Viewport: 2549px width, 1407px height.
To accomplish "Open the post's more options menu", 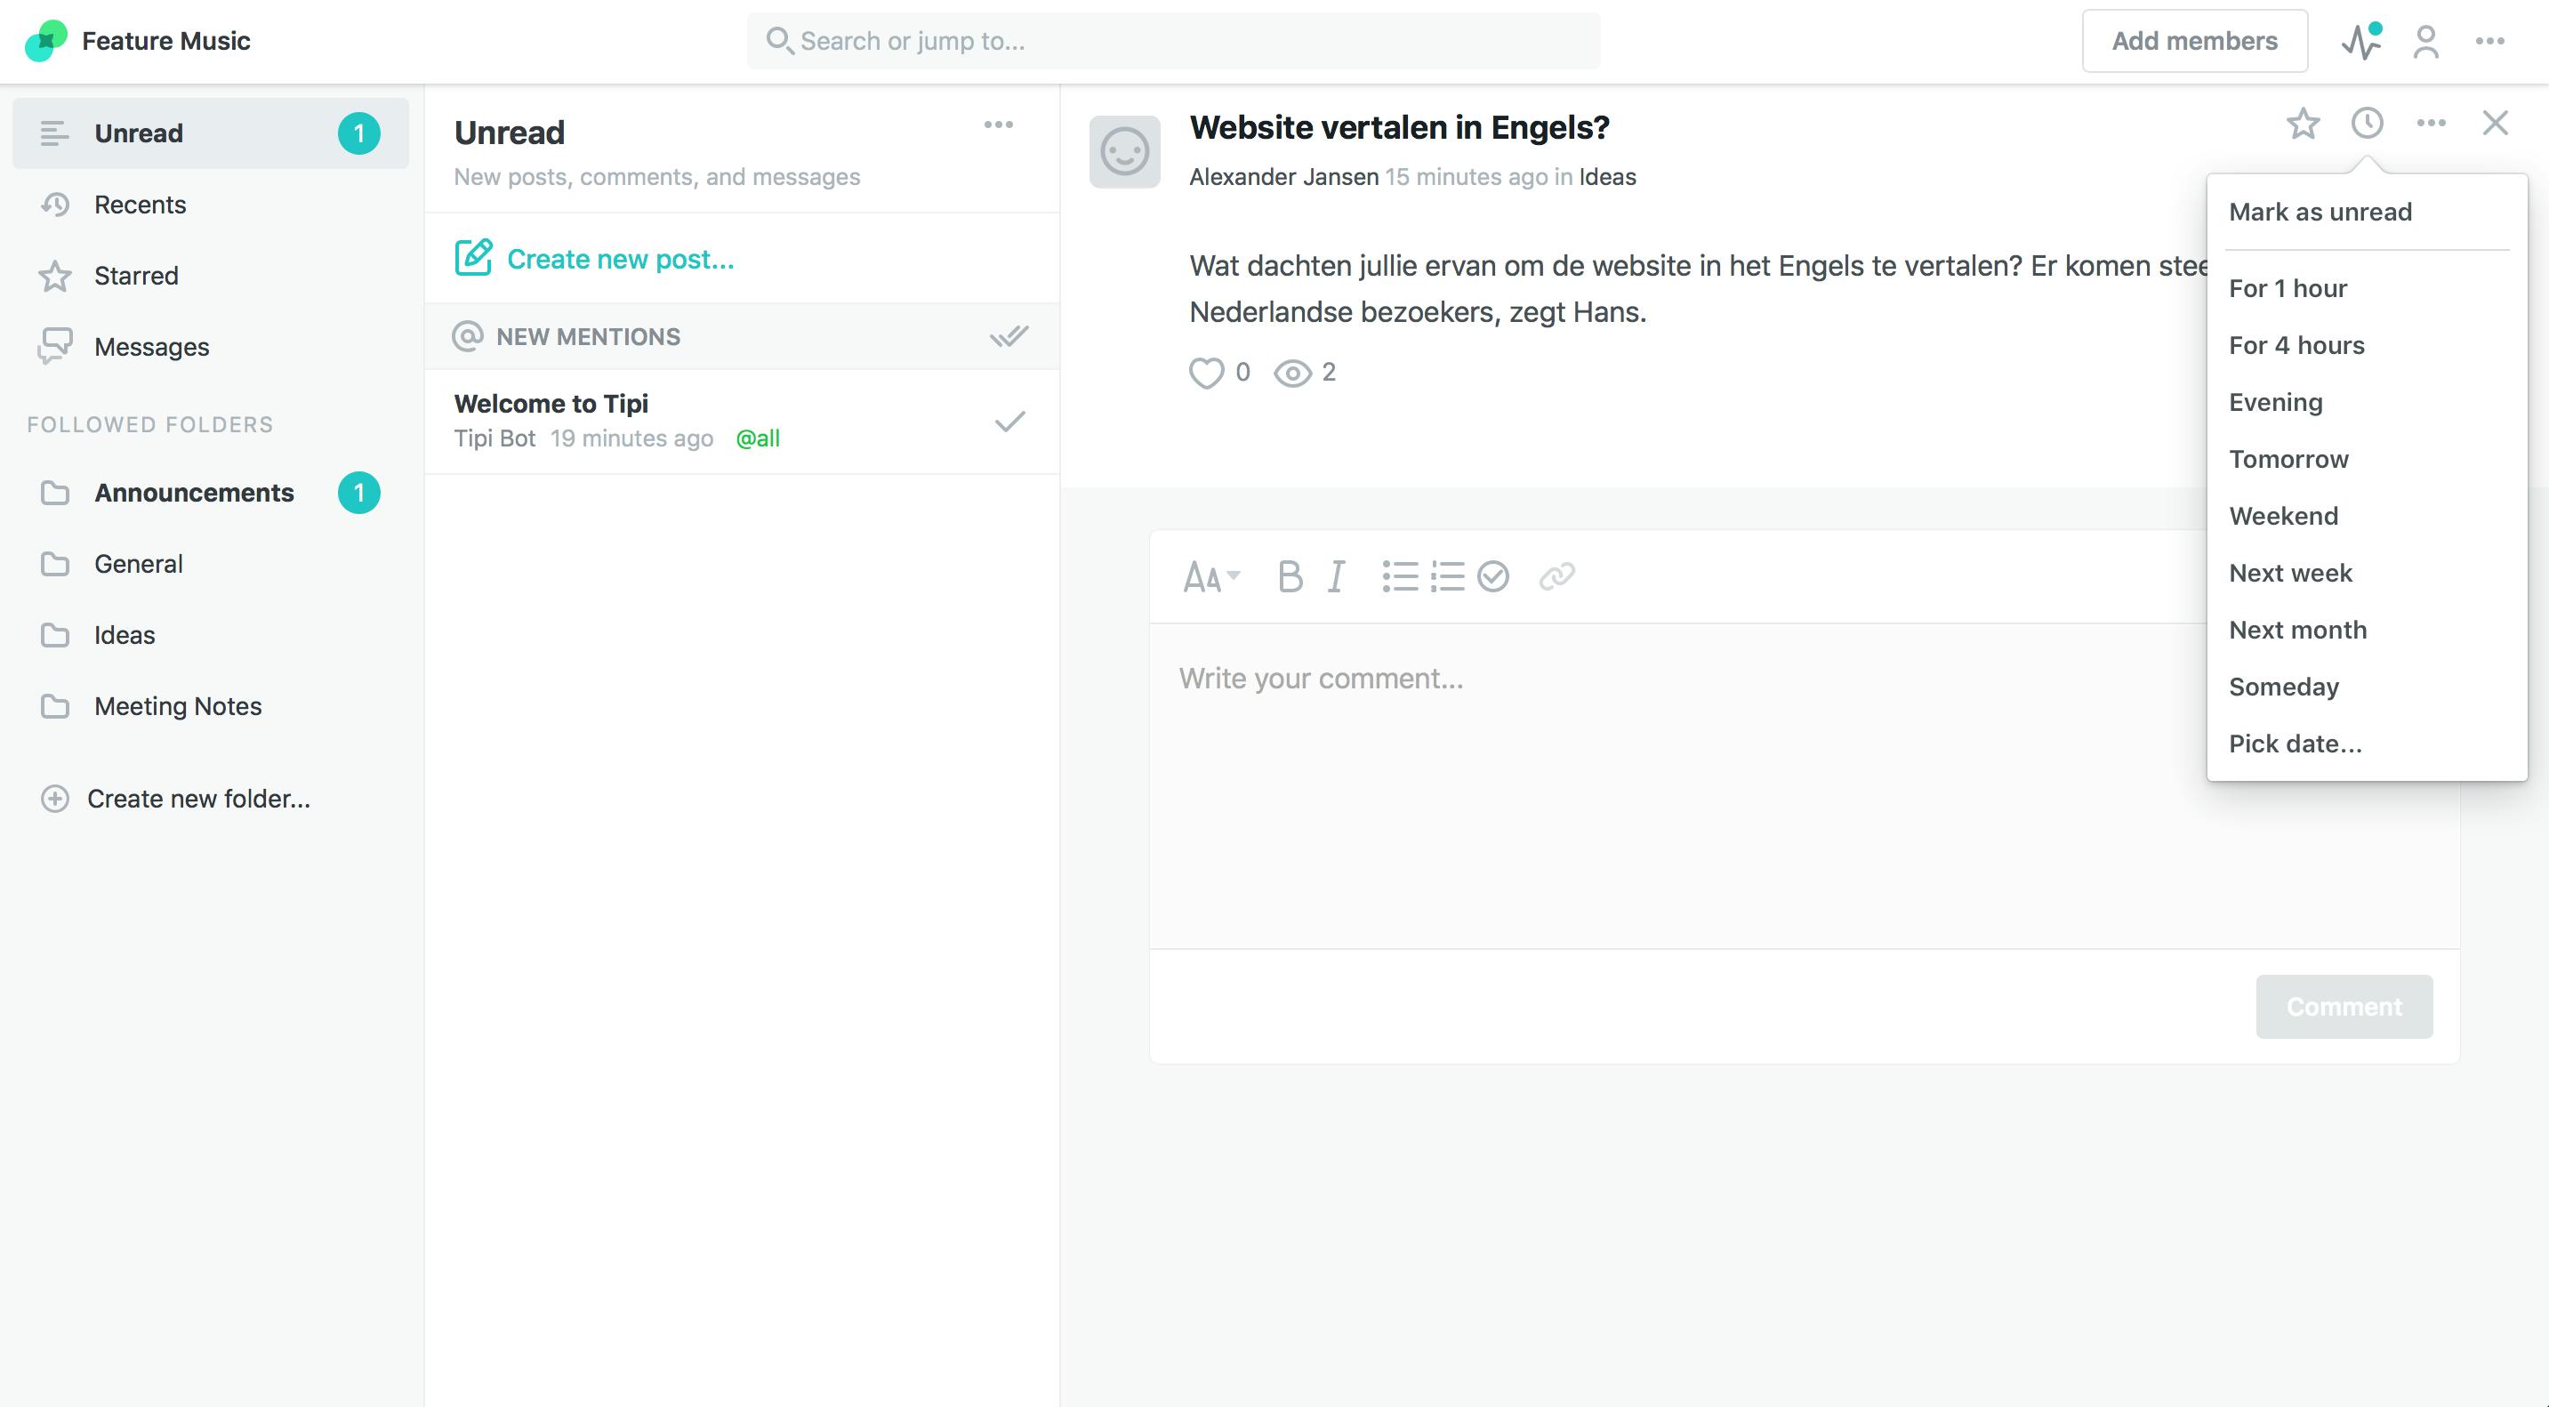I will coord(2430,123).
